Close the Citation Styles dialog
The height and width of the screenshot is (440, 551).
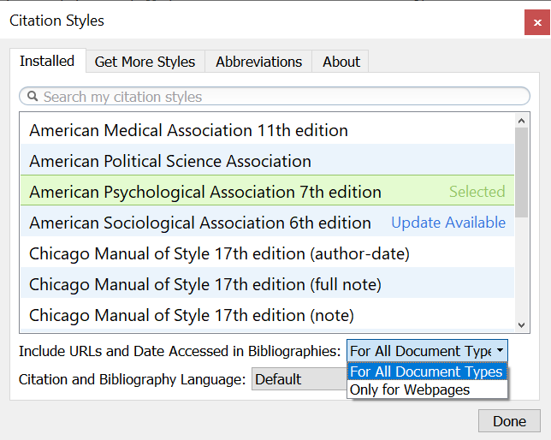(537, 21)
